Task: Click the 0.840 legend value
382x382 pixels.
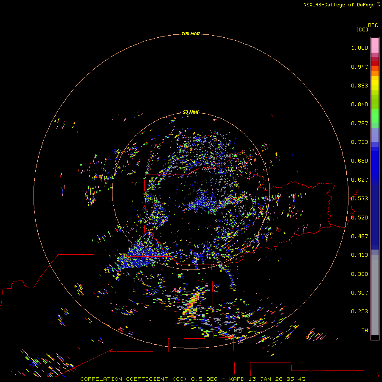Action: pyautogui.click(x=360, y=104)
